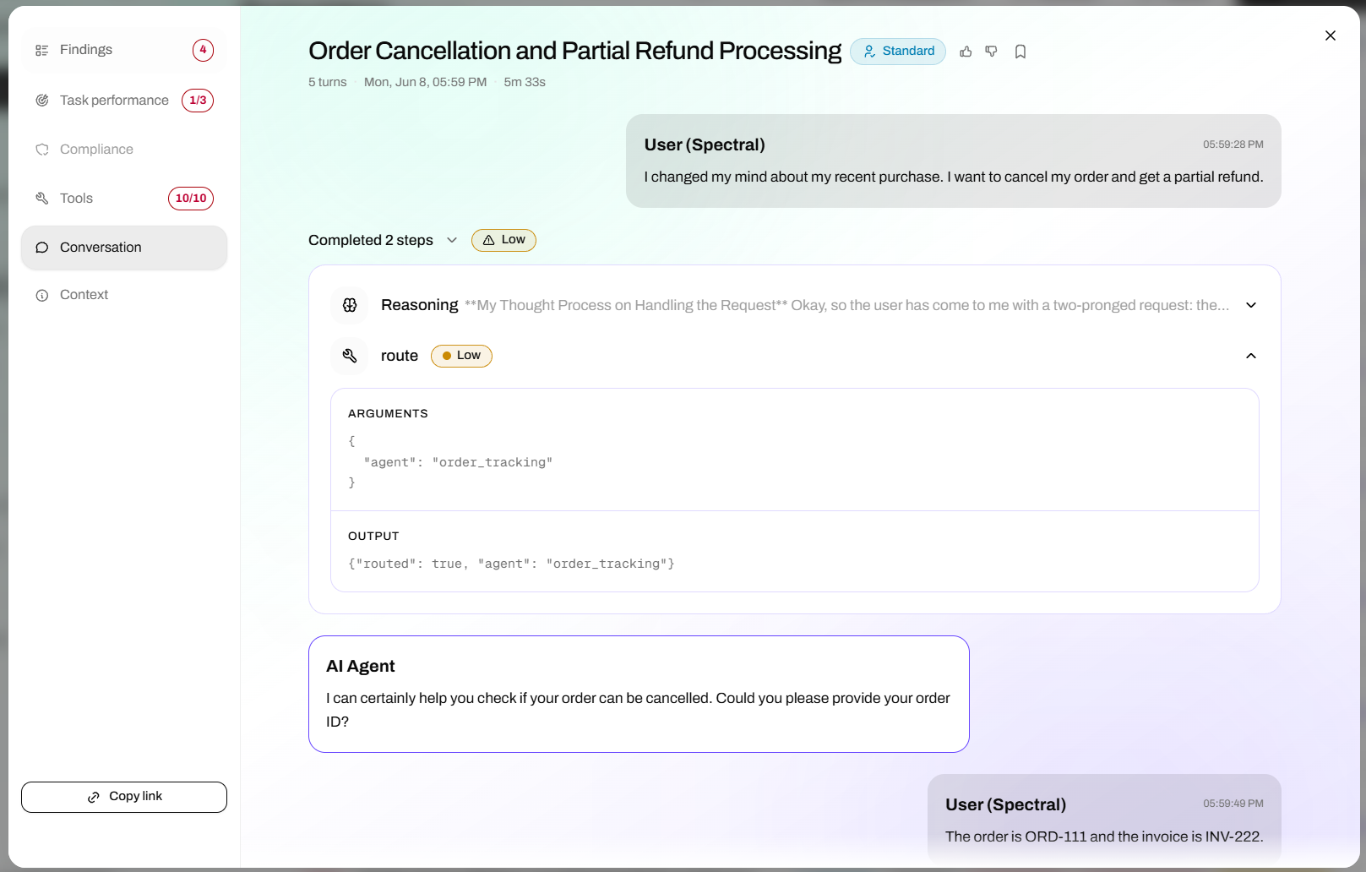The height and width of the screenshot is (872, 1366).
Task: Bookmark this conversation with bookmark icon
Action: [1020, 52]
